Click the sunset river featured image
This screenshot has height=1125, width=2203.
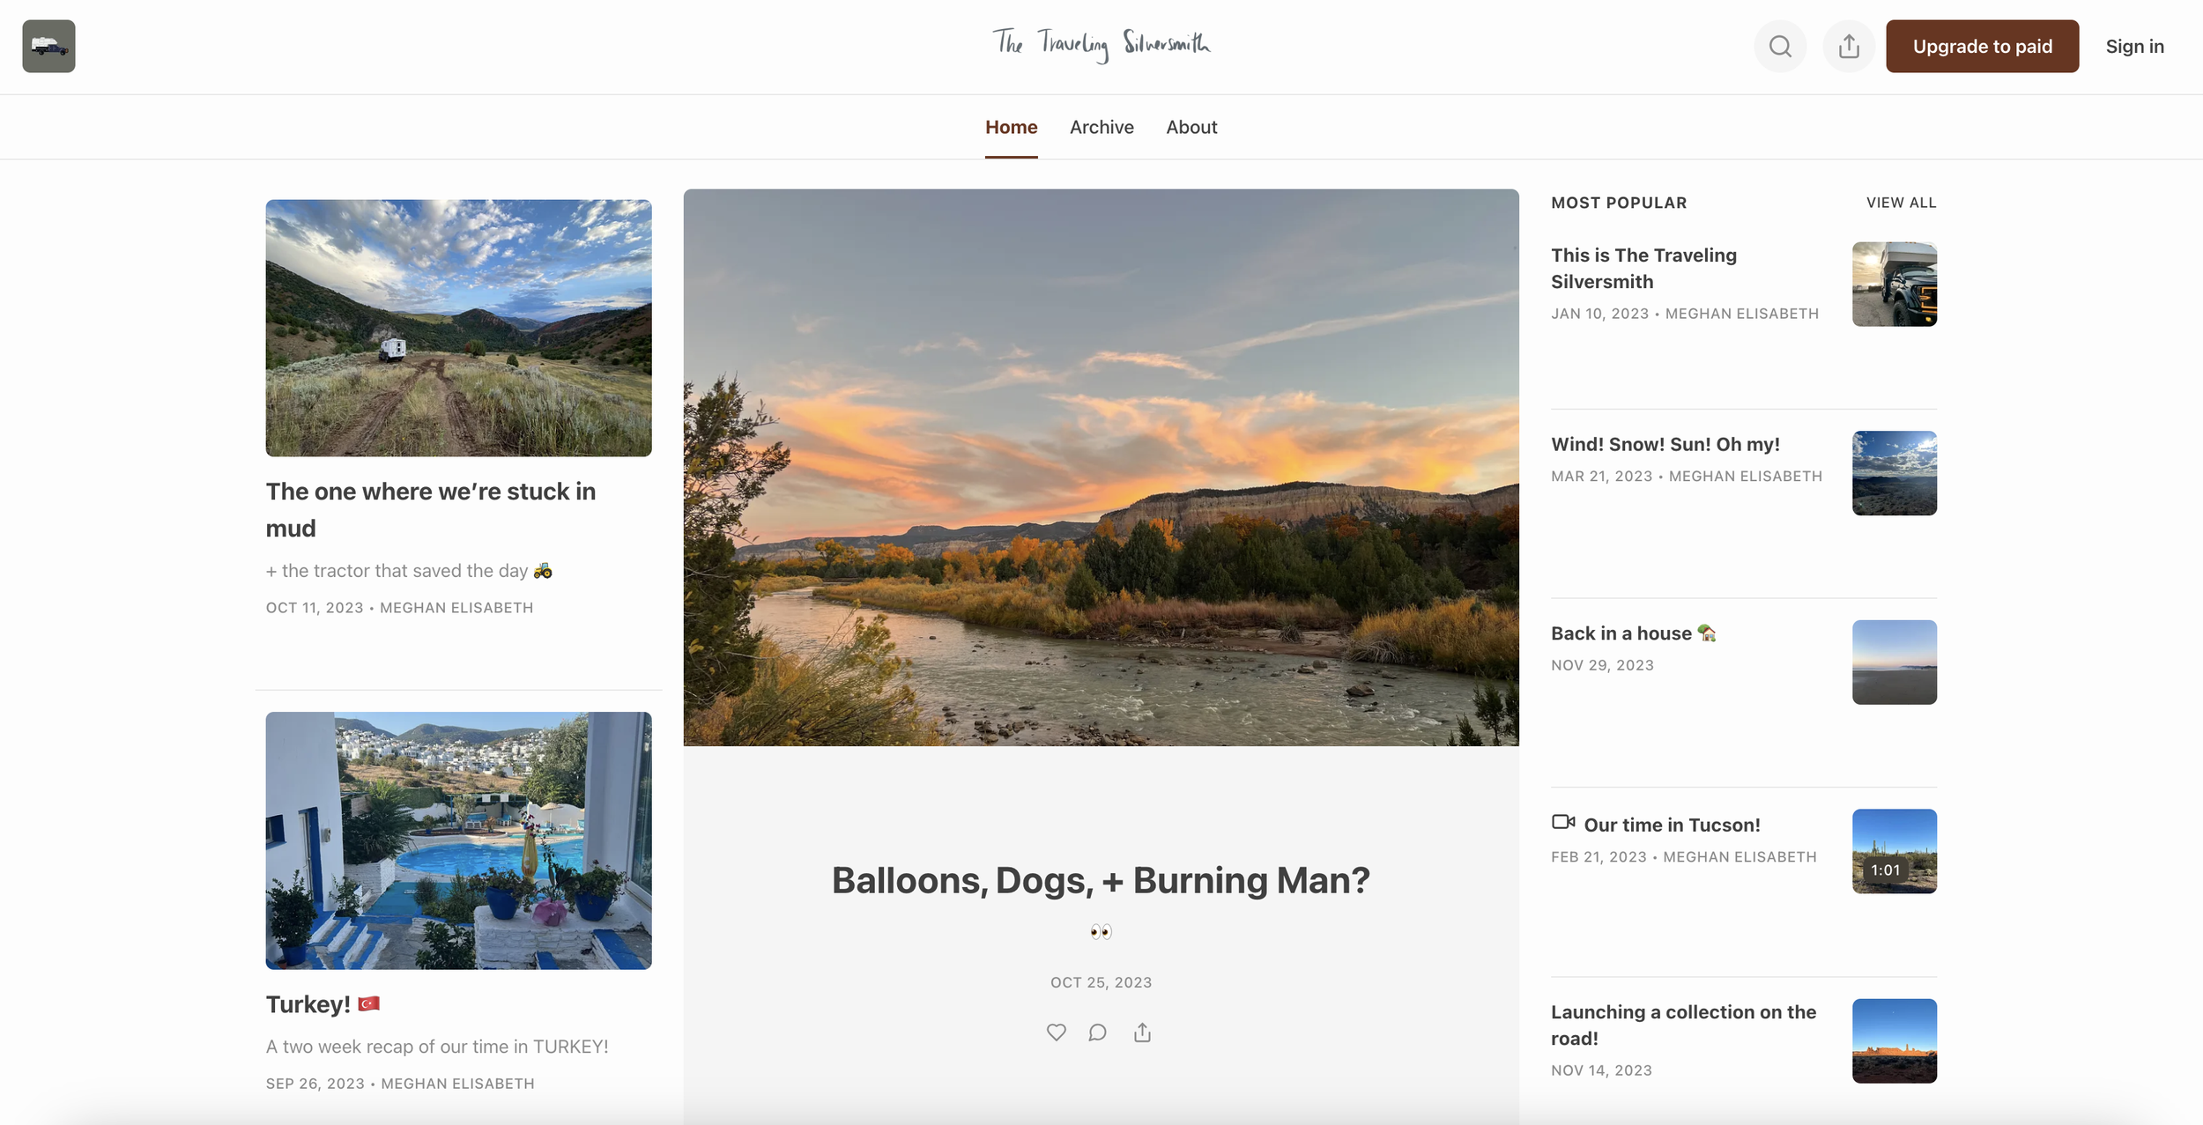1101,467
